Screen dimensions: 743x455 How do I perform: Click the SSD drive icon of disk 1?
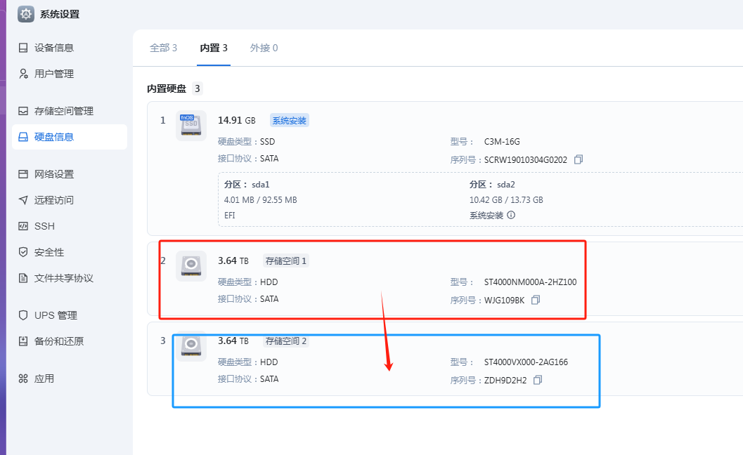[x=191, y=126]
